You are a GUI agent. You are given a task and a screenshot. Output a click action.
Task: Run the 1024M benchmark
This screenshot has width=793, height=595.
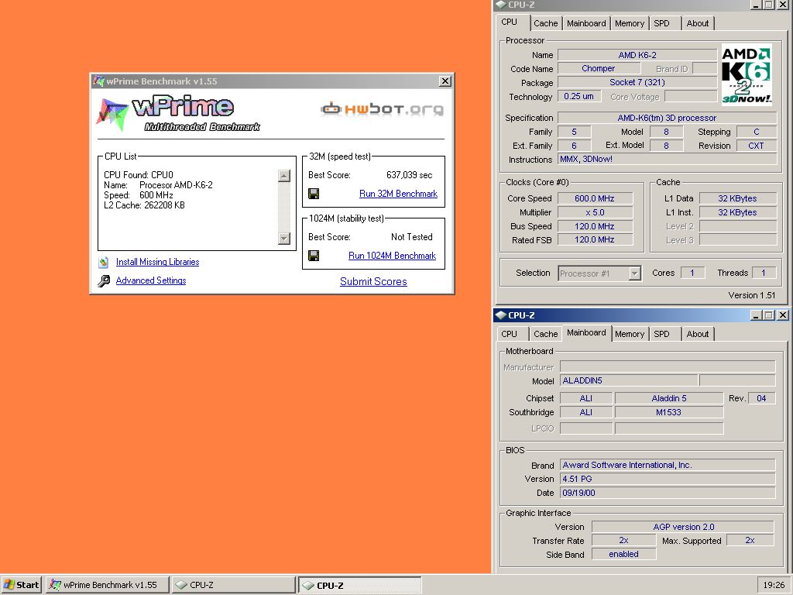point(392,256)
